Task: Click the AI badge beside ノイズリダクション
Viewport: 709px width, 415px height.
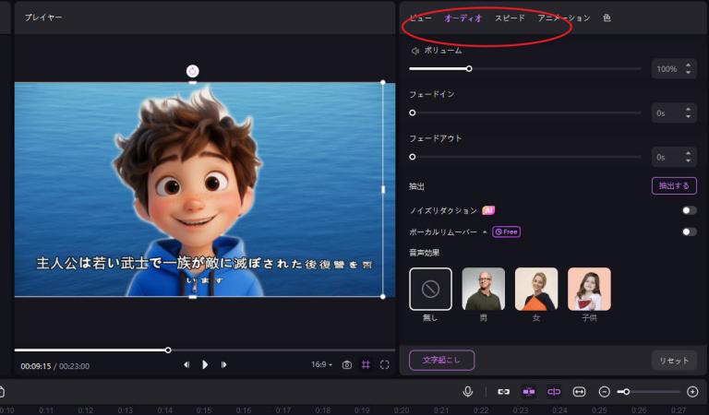Action: (488, 210)
